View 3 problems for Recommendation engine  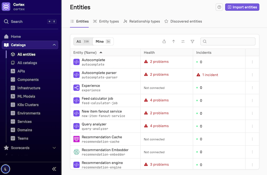pyautogui.click(x=156, y=164)
